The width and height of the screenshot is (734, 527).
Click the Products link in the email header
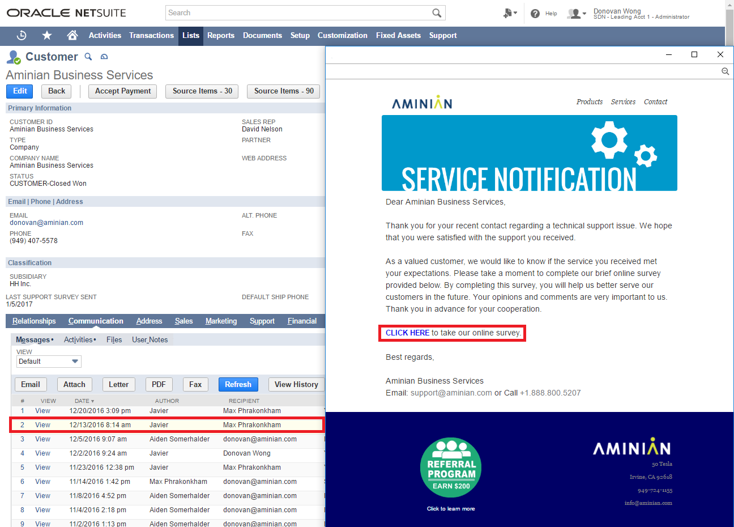[x=590, y=102]
